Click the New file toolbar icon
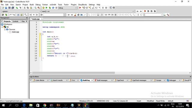 point(3,8)
